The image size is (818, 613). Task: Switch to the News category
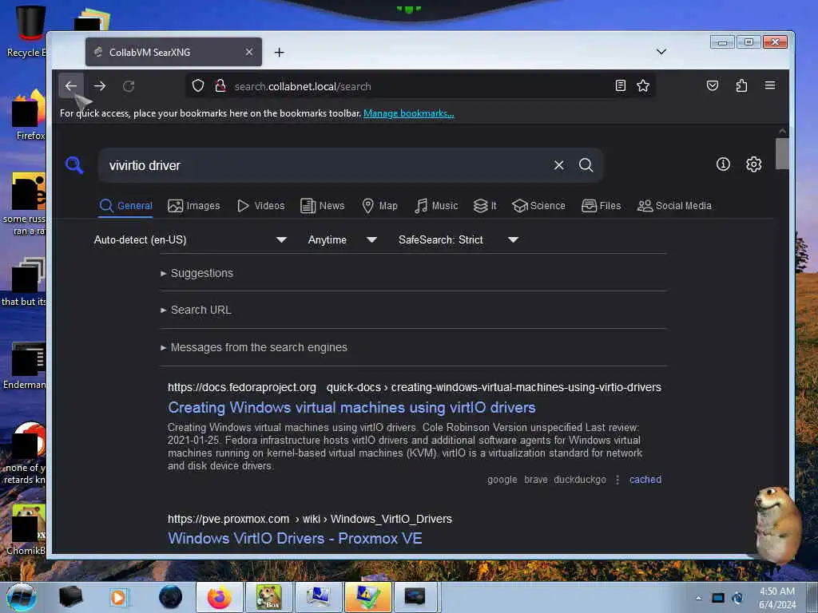pyautogui.click(x=323, y=206)
